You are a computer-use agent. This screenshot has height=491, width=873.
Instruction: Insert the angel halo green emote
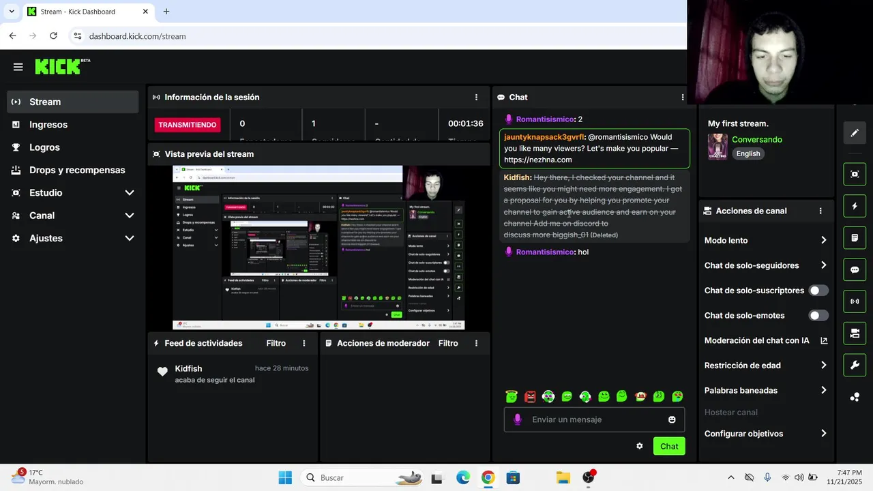pyautogui.click(x=512, y=396)
